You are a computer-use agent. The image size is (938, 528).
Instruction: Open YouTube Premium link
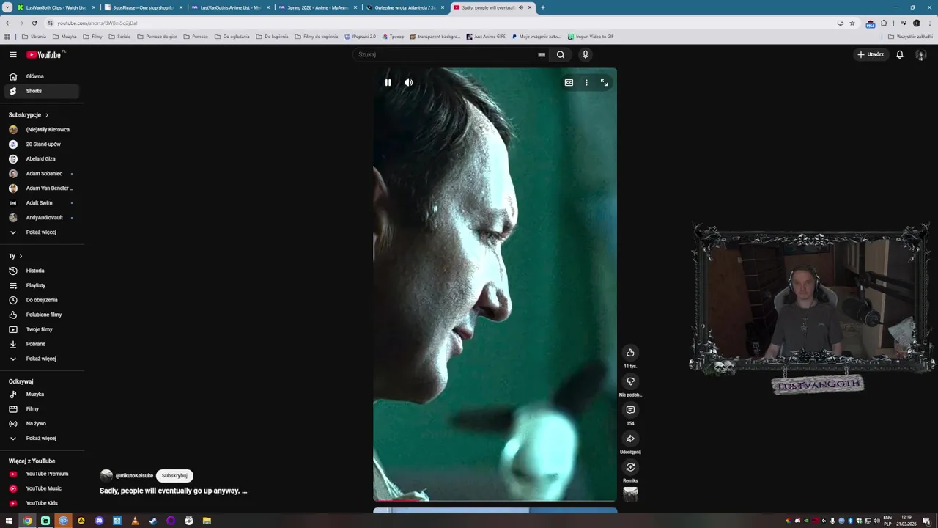[42, 474]
